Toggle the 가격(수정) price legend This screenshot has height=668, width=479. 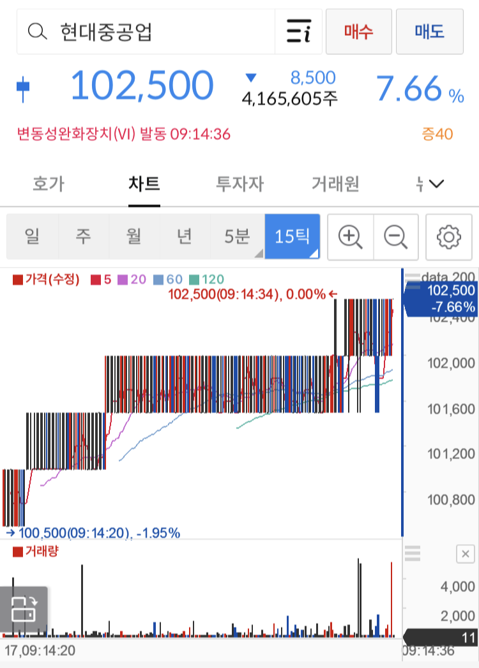pyautogui.click(x=47, y=280)
